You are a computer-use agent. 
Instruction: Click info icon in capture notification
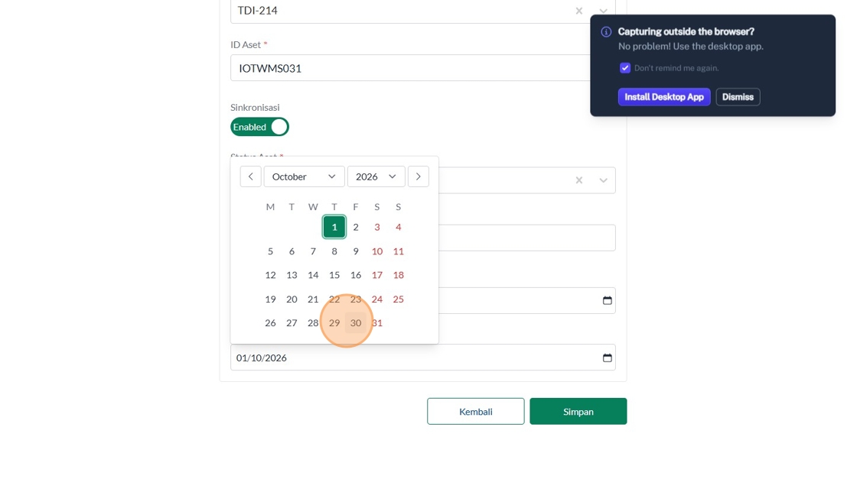click(606, 32)
